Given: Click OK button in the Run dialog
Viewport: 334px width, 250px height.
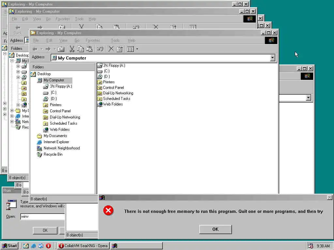Looking at the screenshot, I should click(x=45, y=230).
